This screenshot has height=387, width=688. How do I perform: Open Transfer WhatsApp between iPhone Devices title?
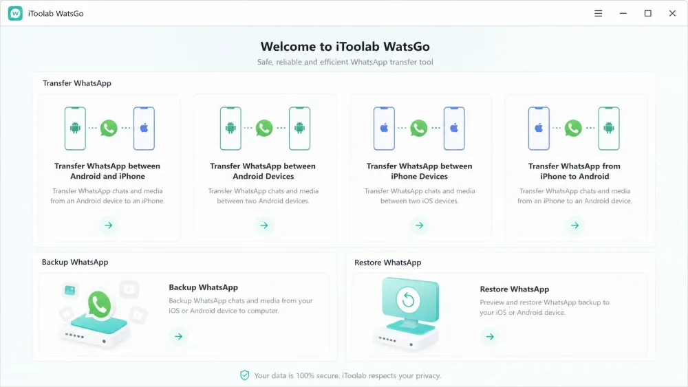click(420, 171)
